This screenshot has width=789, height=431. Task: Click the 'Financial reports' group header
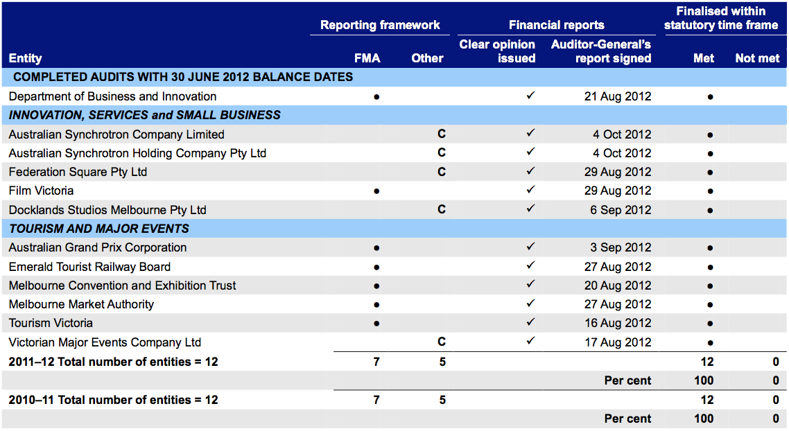(557, 25)
